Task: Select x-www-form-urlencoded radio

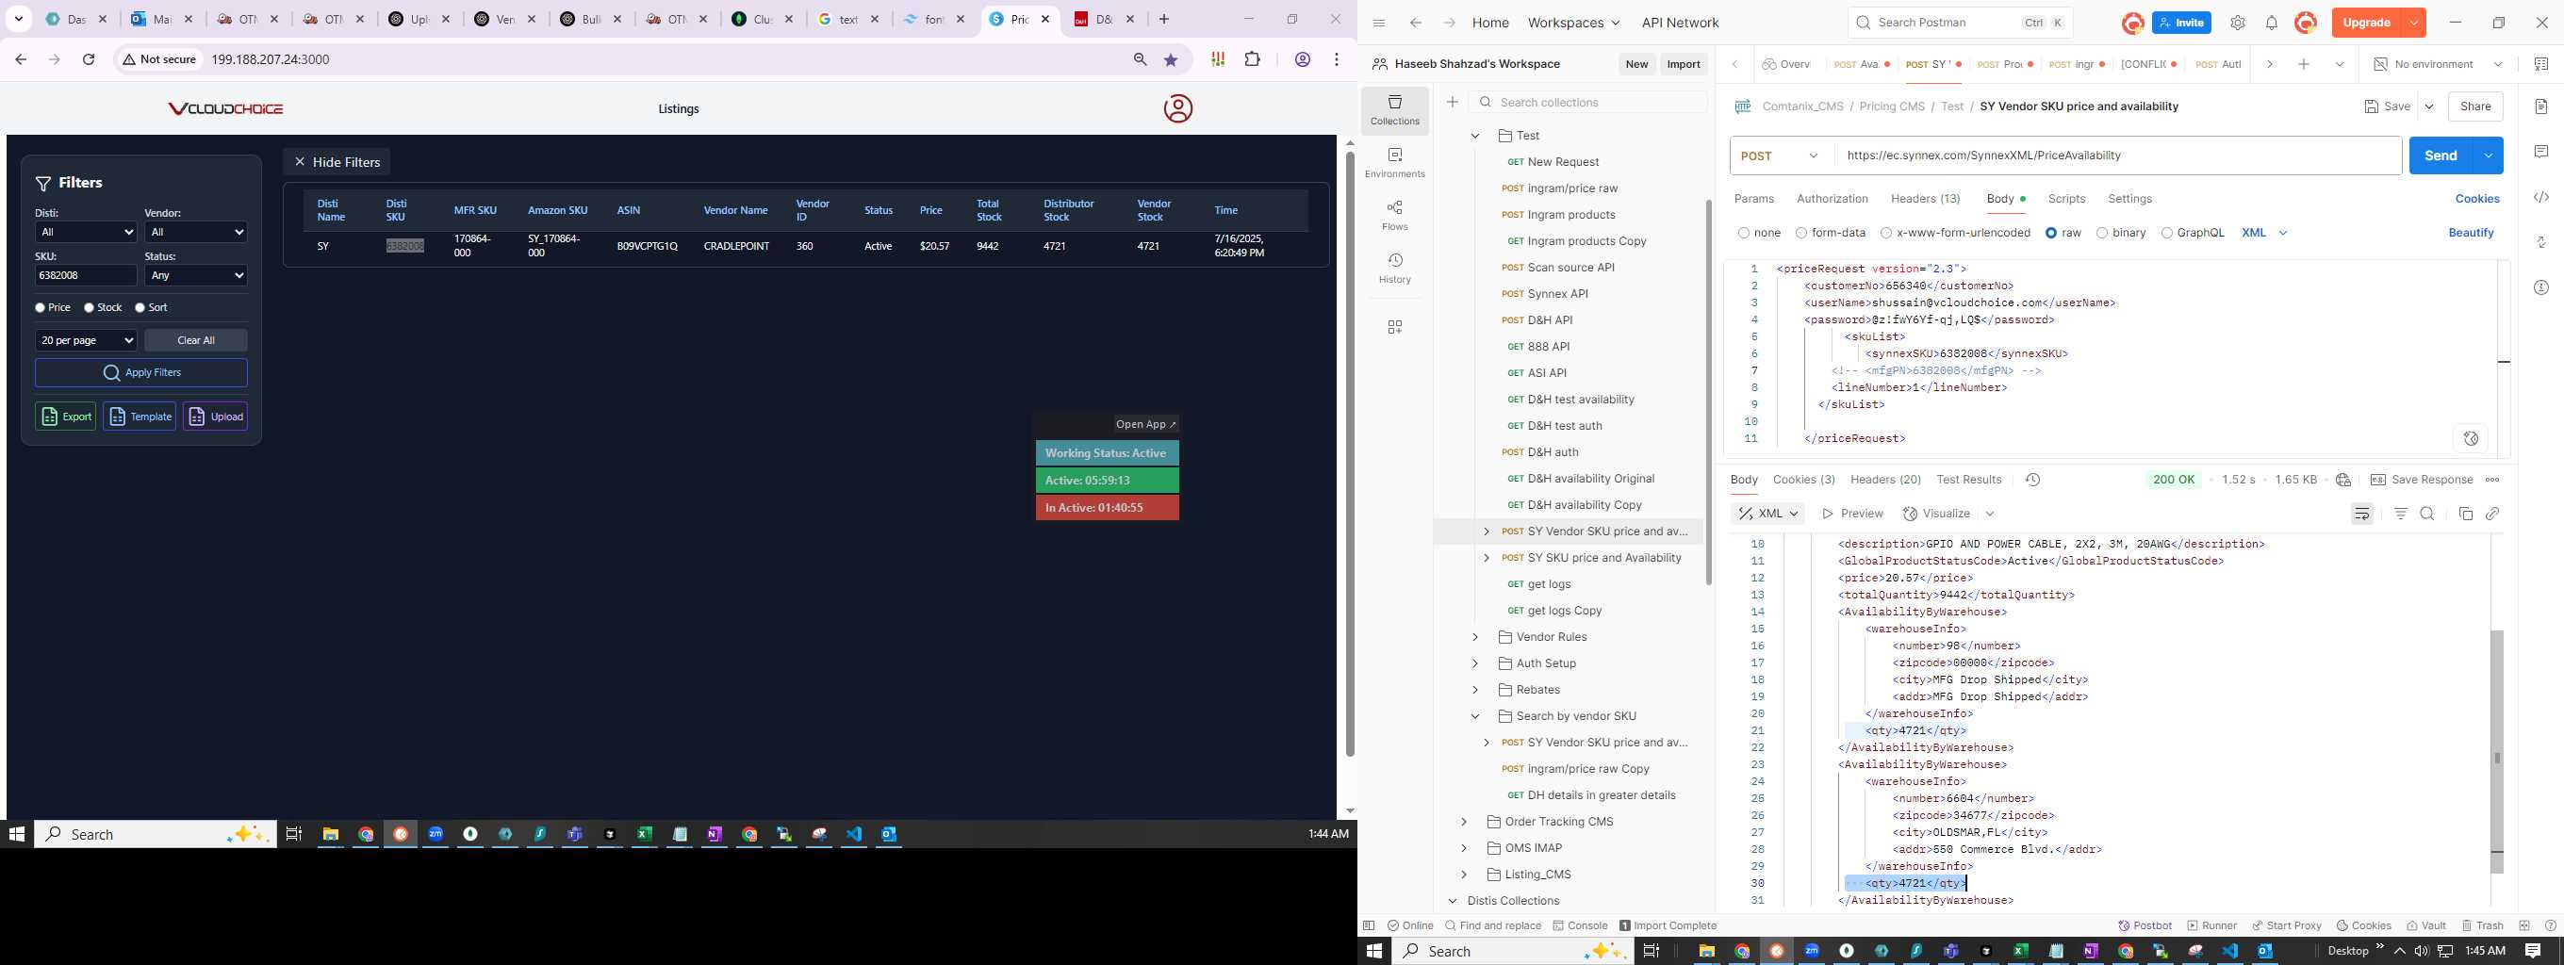Action: pyautogui.click(x=1886, y=233)
